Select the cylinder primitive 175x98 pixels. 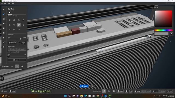(x=24, y=20)
